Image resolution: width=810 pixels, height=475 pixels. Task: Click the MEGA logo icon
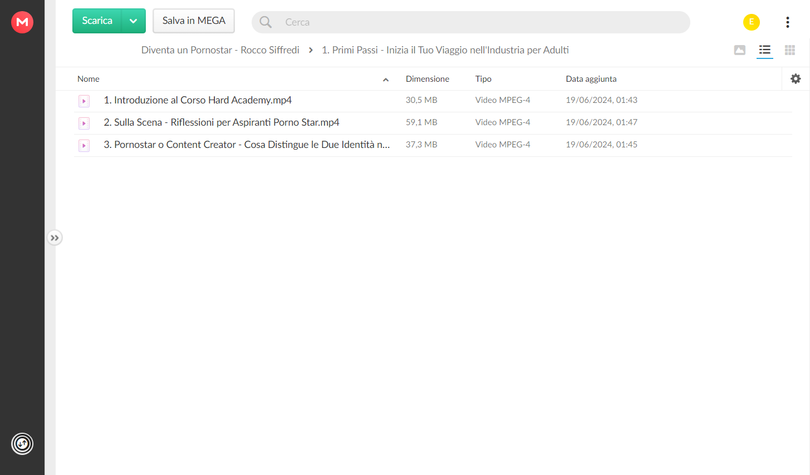coord(22,22)
